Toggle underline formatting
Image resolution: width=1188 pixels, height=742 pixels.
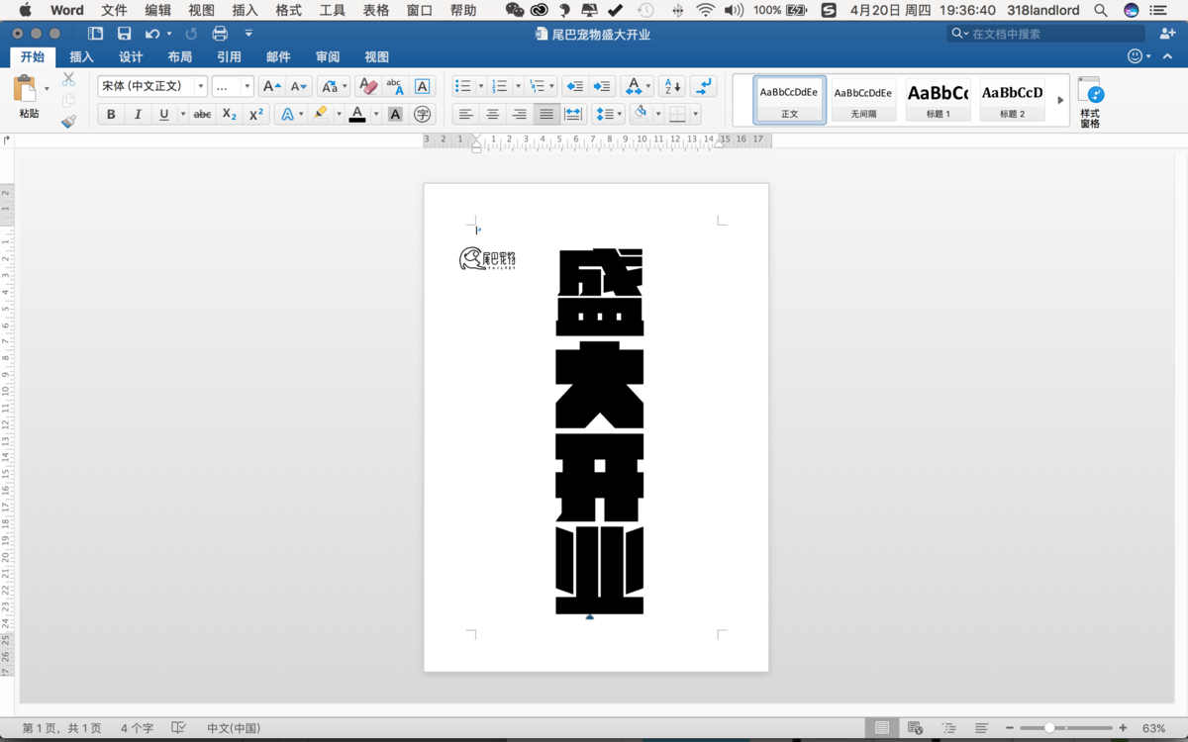[164, 115]
